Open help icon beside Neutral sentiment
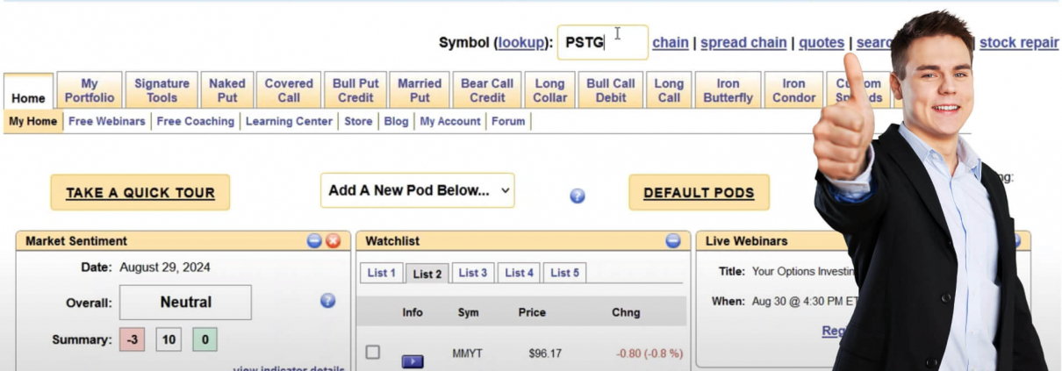This screenshot has height=371, width=1062. click(327, 301)
